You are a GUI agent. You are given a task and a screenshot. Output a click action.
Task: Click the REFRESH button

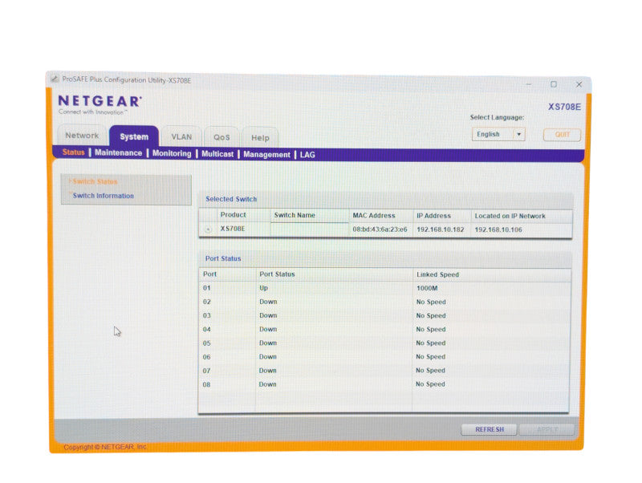(490, 429)
